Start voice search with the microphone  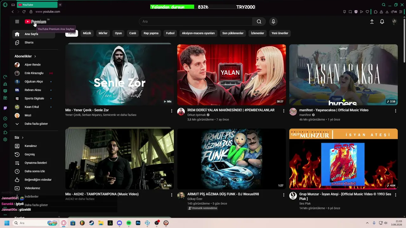coord(273,22)
